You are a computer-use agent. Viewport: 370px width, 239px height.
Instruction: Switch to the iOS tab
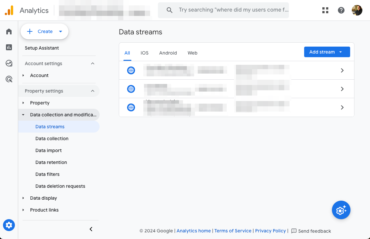click(144, 53)
